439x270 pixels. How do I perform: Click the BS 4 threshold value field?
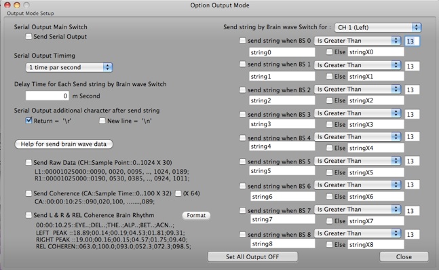tap(412, 136)
